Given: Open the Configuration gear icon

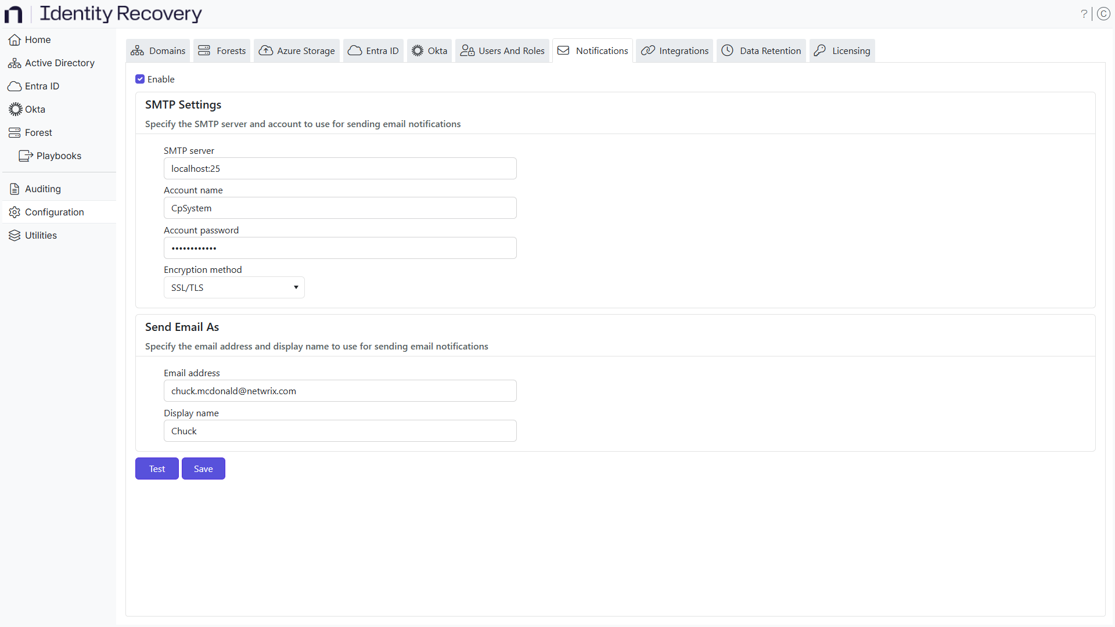Looking at the screenshot, I should pos(13,212).
